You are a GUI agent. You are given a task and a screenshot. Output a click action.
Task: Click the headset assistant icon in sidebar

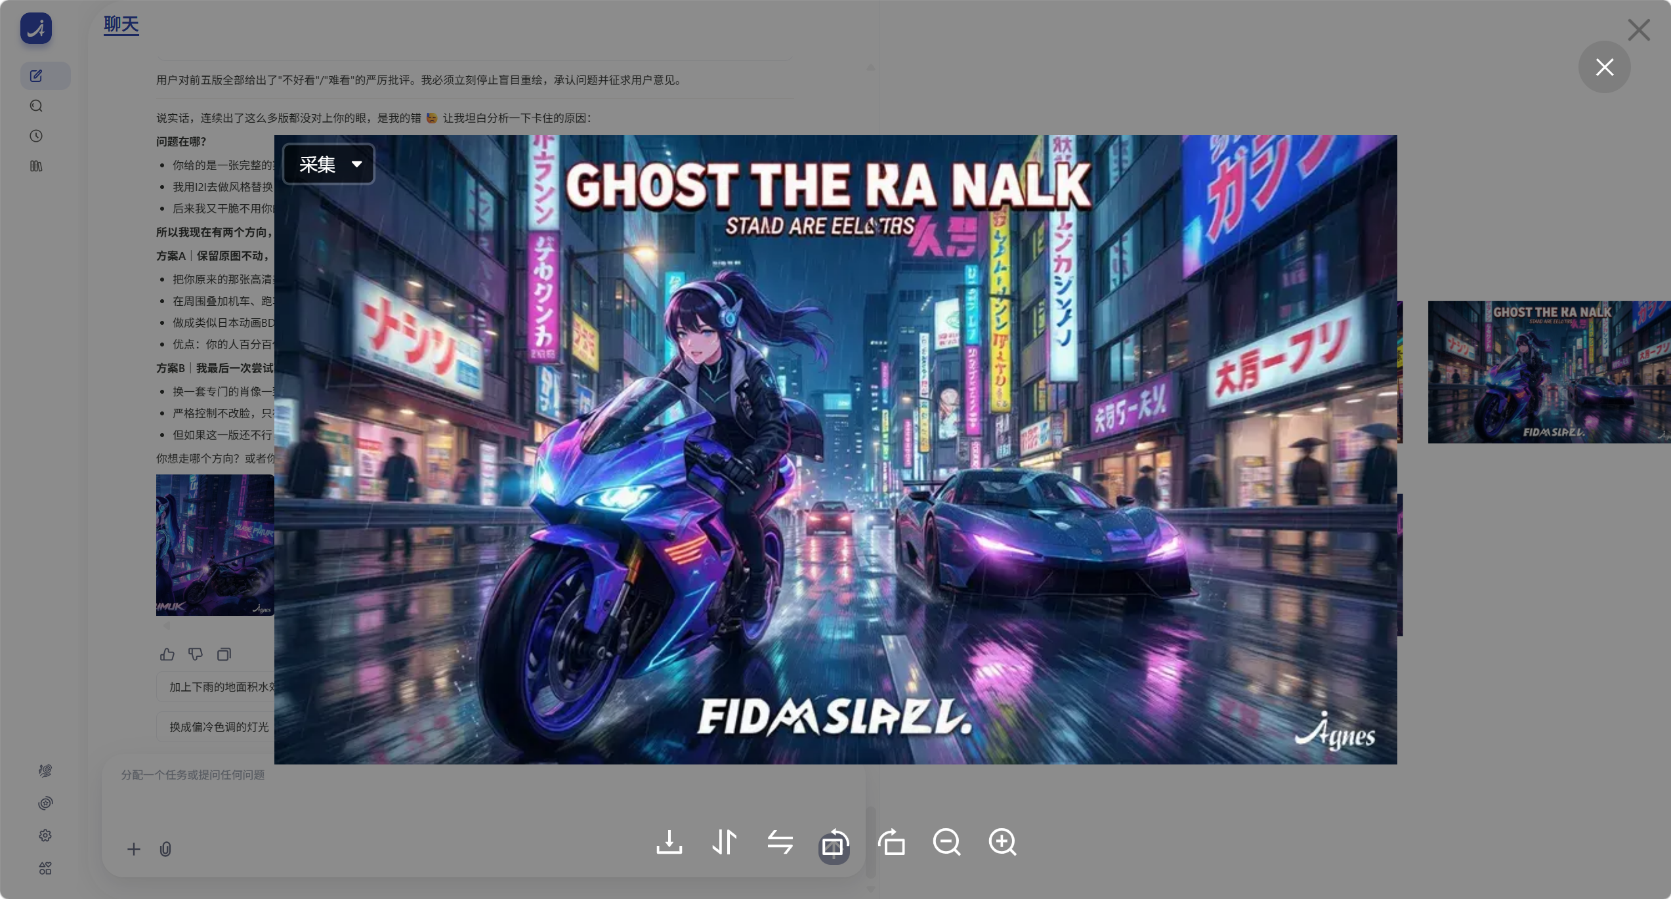[45, 770]
